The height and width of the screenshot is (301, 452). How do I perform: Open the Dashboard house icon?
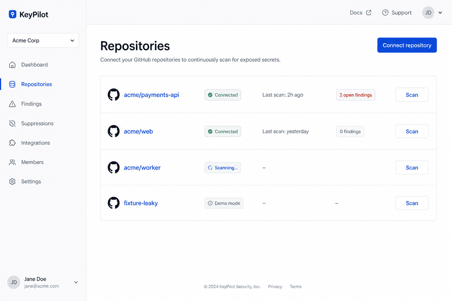point(12,65)
